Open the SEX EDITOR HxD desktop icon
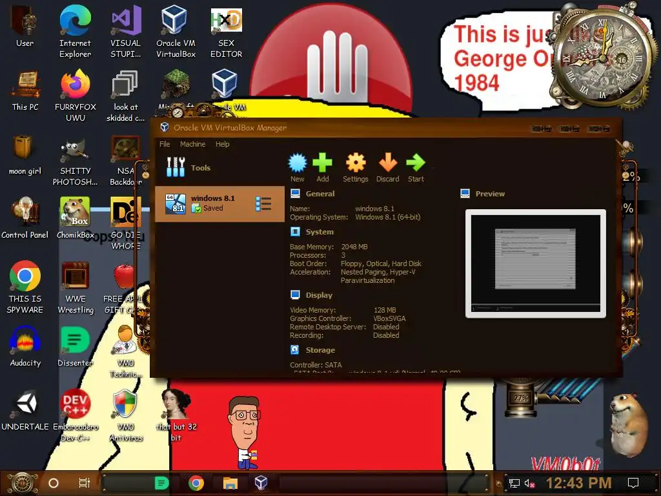661x496 pixels. (x=227, y=32)
